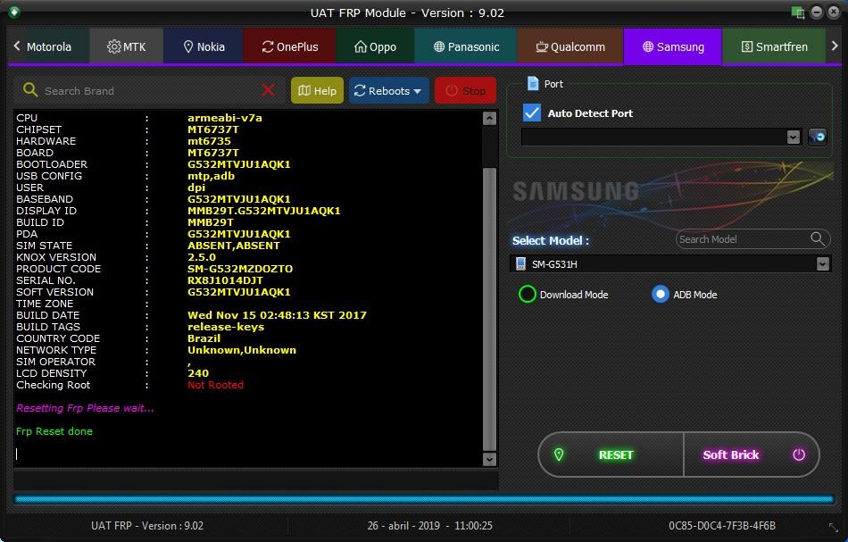Click the Port document icon
Screen dimensions: 848x542
tap(533, 83)
